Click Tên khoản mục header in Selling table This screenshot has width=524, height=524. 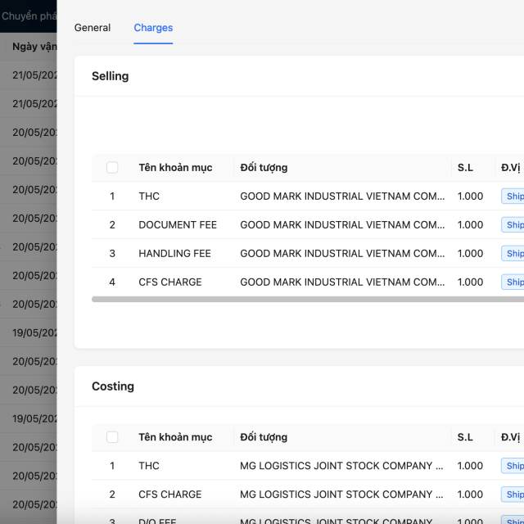point(175,167)
